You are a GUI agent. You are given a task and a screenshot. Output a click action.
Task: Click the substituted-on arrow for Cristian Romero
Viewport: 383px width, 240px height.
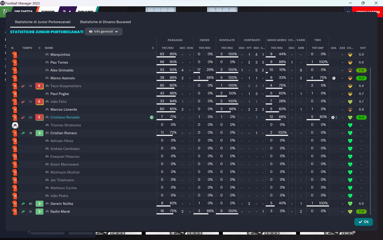[x=39, y=133]
